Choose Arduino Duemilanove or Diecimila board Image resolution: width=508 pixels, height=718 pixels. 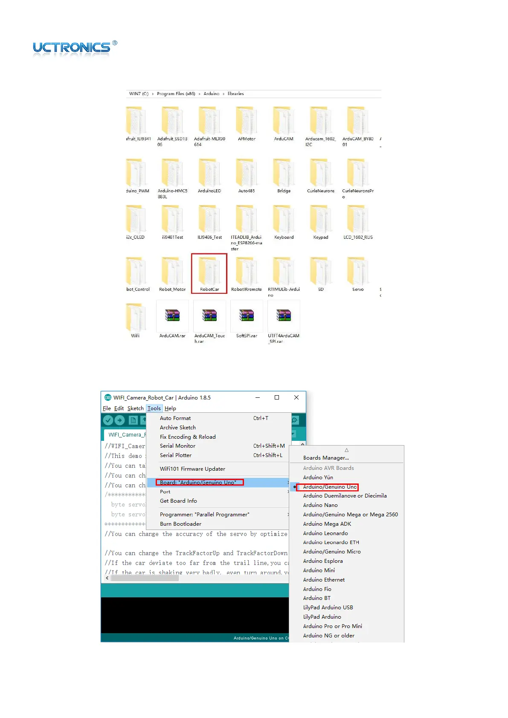(345, 496)
